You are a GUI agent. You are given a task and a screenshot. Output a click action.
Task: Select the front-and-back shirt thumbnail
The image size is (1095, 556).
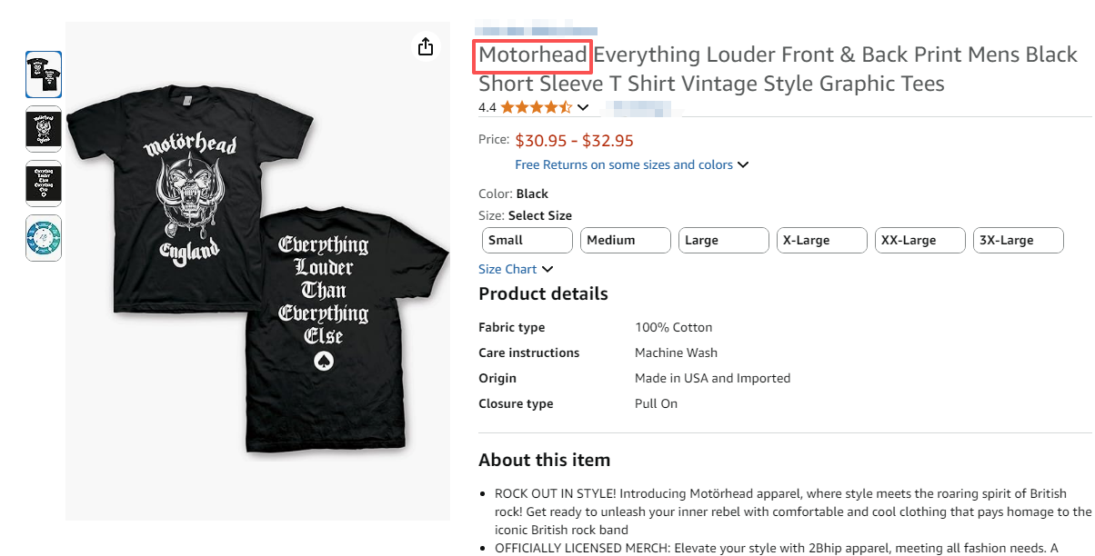[x=44, y=74]
